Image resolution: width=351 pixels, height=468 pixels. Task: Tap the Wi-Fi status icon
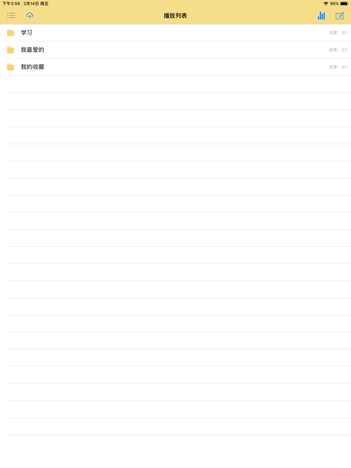(325, 4)
